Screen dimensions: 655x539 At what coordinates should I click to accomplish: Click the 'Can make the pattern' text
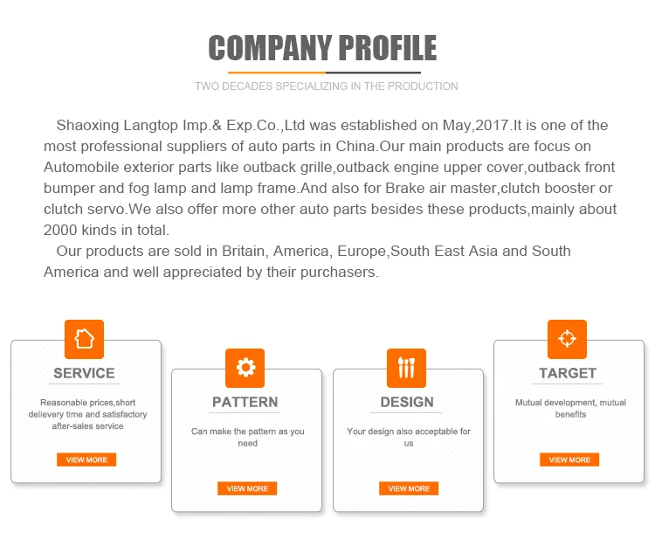point(248,437)
